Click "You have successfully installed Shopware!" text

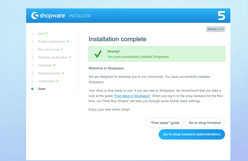click(x=138, y=57)
